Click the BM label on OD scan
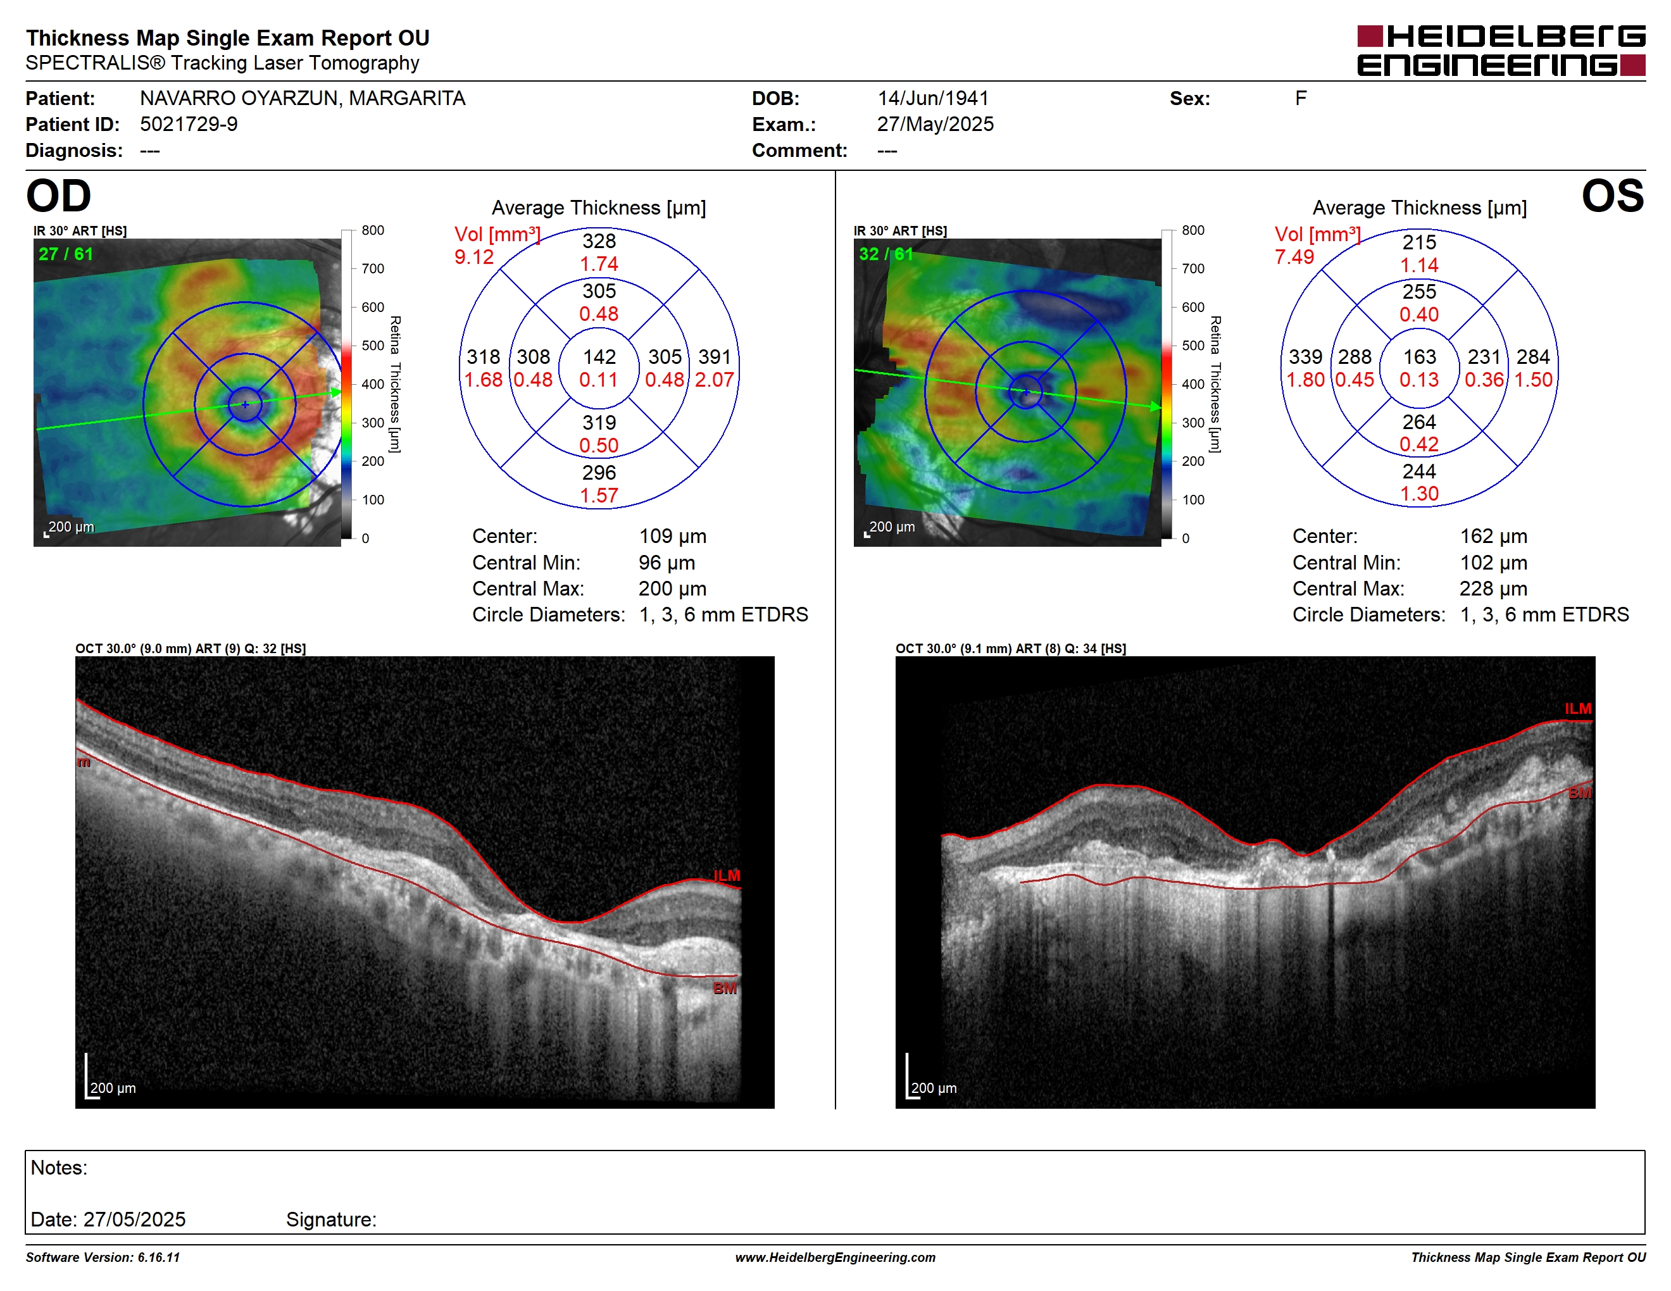Viewport: 1671px width, 1291px height. point(725,989)
